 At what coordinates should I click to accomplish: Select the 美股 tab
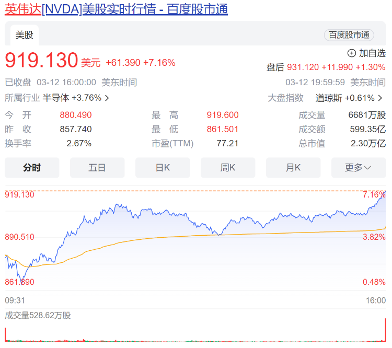click(24, 35)
